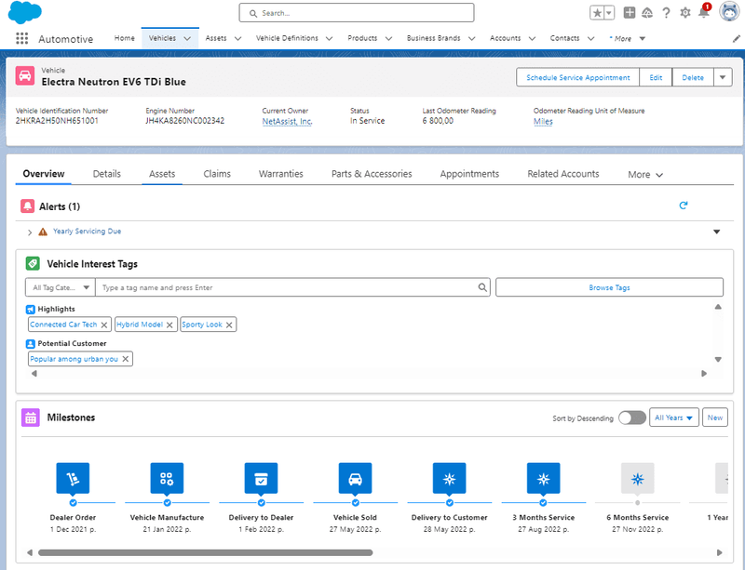Click the Dealer Order milestone icon
The image size is (745, 570).
[x=73, y=478]
